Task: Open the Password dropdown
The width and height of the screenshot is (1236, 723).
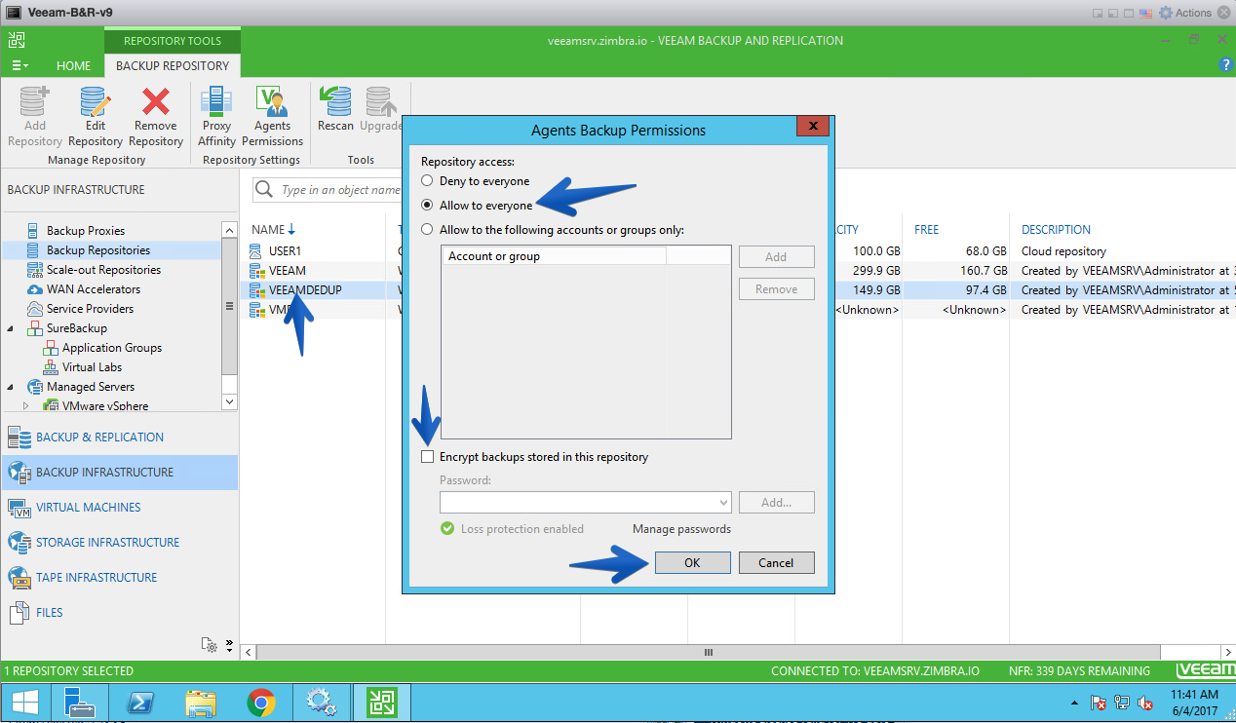Action: [723, 503]
